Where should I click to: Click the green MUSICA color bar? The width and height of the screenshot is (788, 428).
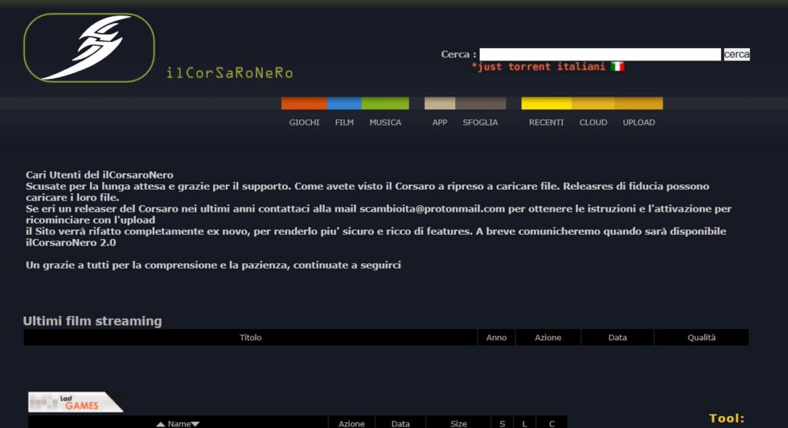[385, 103]
